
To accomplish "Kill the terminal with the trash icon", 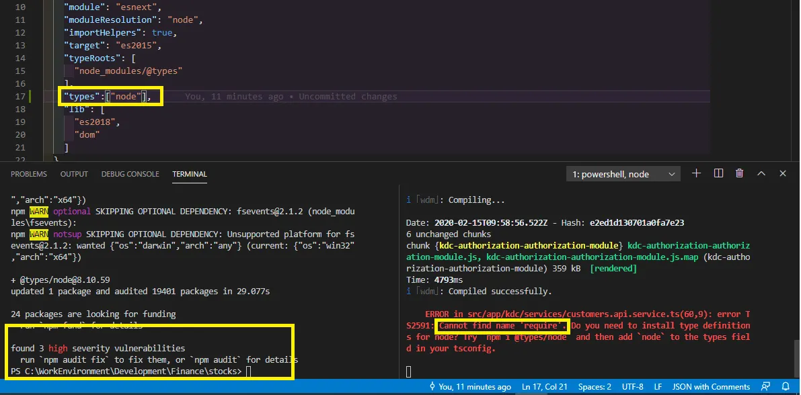I will 739,173.
